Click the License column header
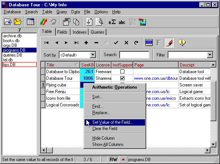Image resolution: width=220 pixels, height=164 pixels. click(x=103, y=65)
